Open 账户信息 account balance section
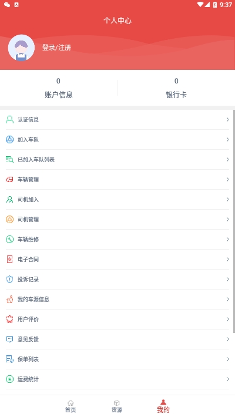 [x=59, y=88]
